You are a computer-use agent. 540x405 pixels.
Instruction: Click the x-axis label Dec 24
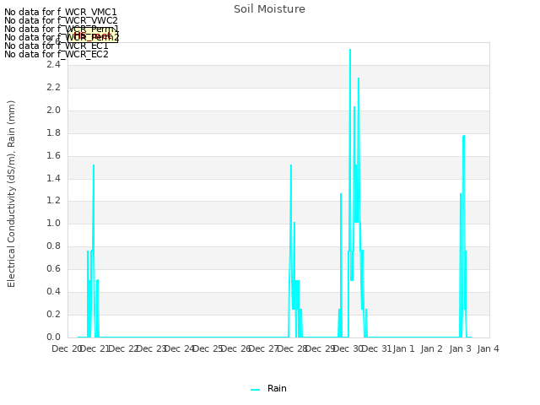tap(180, 348)
